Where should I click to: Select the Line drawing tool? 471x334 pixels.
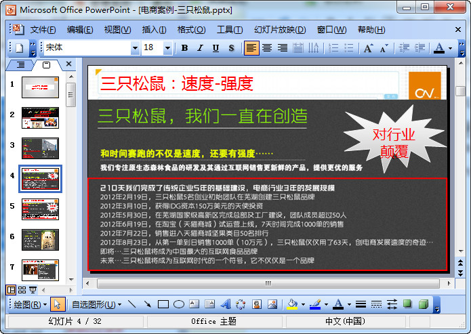(x=132, y=305)
